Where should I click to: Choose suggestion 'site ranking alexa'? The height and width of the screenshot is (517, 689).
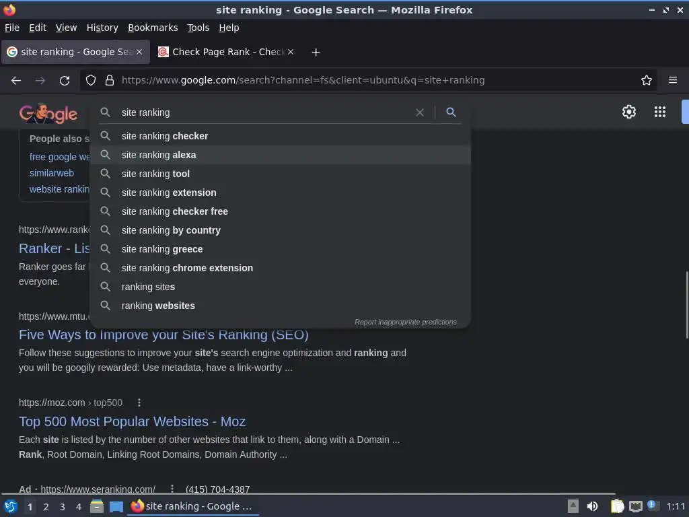coord(281,155)
